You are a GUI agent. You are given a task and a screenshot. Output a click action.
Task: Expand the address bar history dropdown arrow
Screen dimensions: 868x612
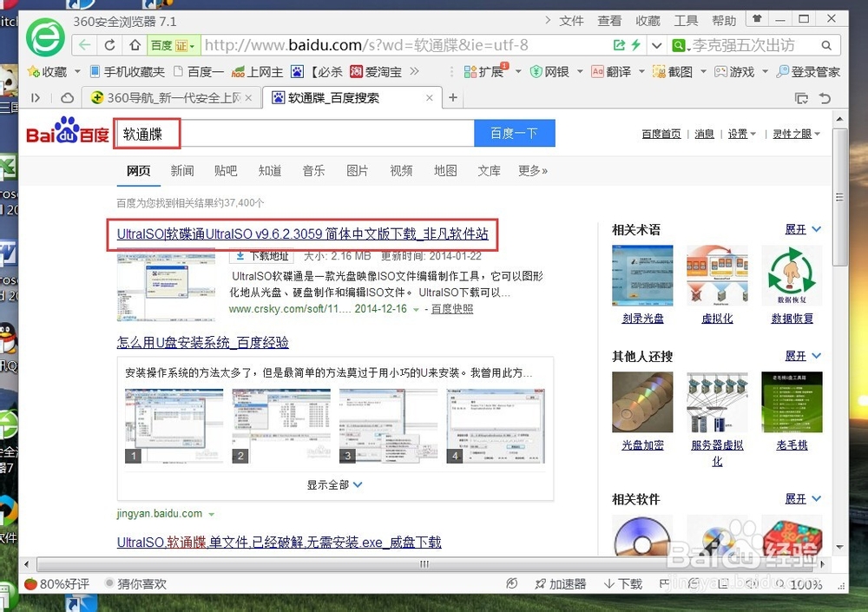(656, 45)
